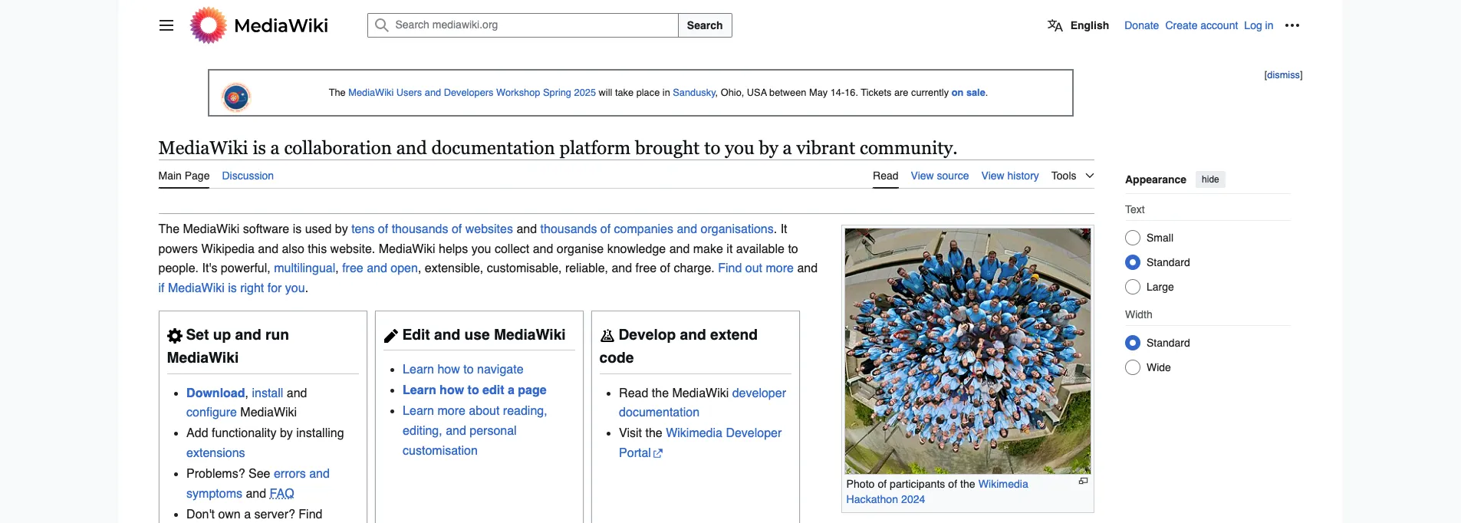The image size is (1461, 523).
Task: Click the install link
Action: pos(268,393)
